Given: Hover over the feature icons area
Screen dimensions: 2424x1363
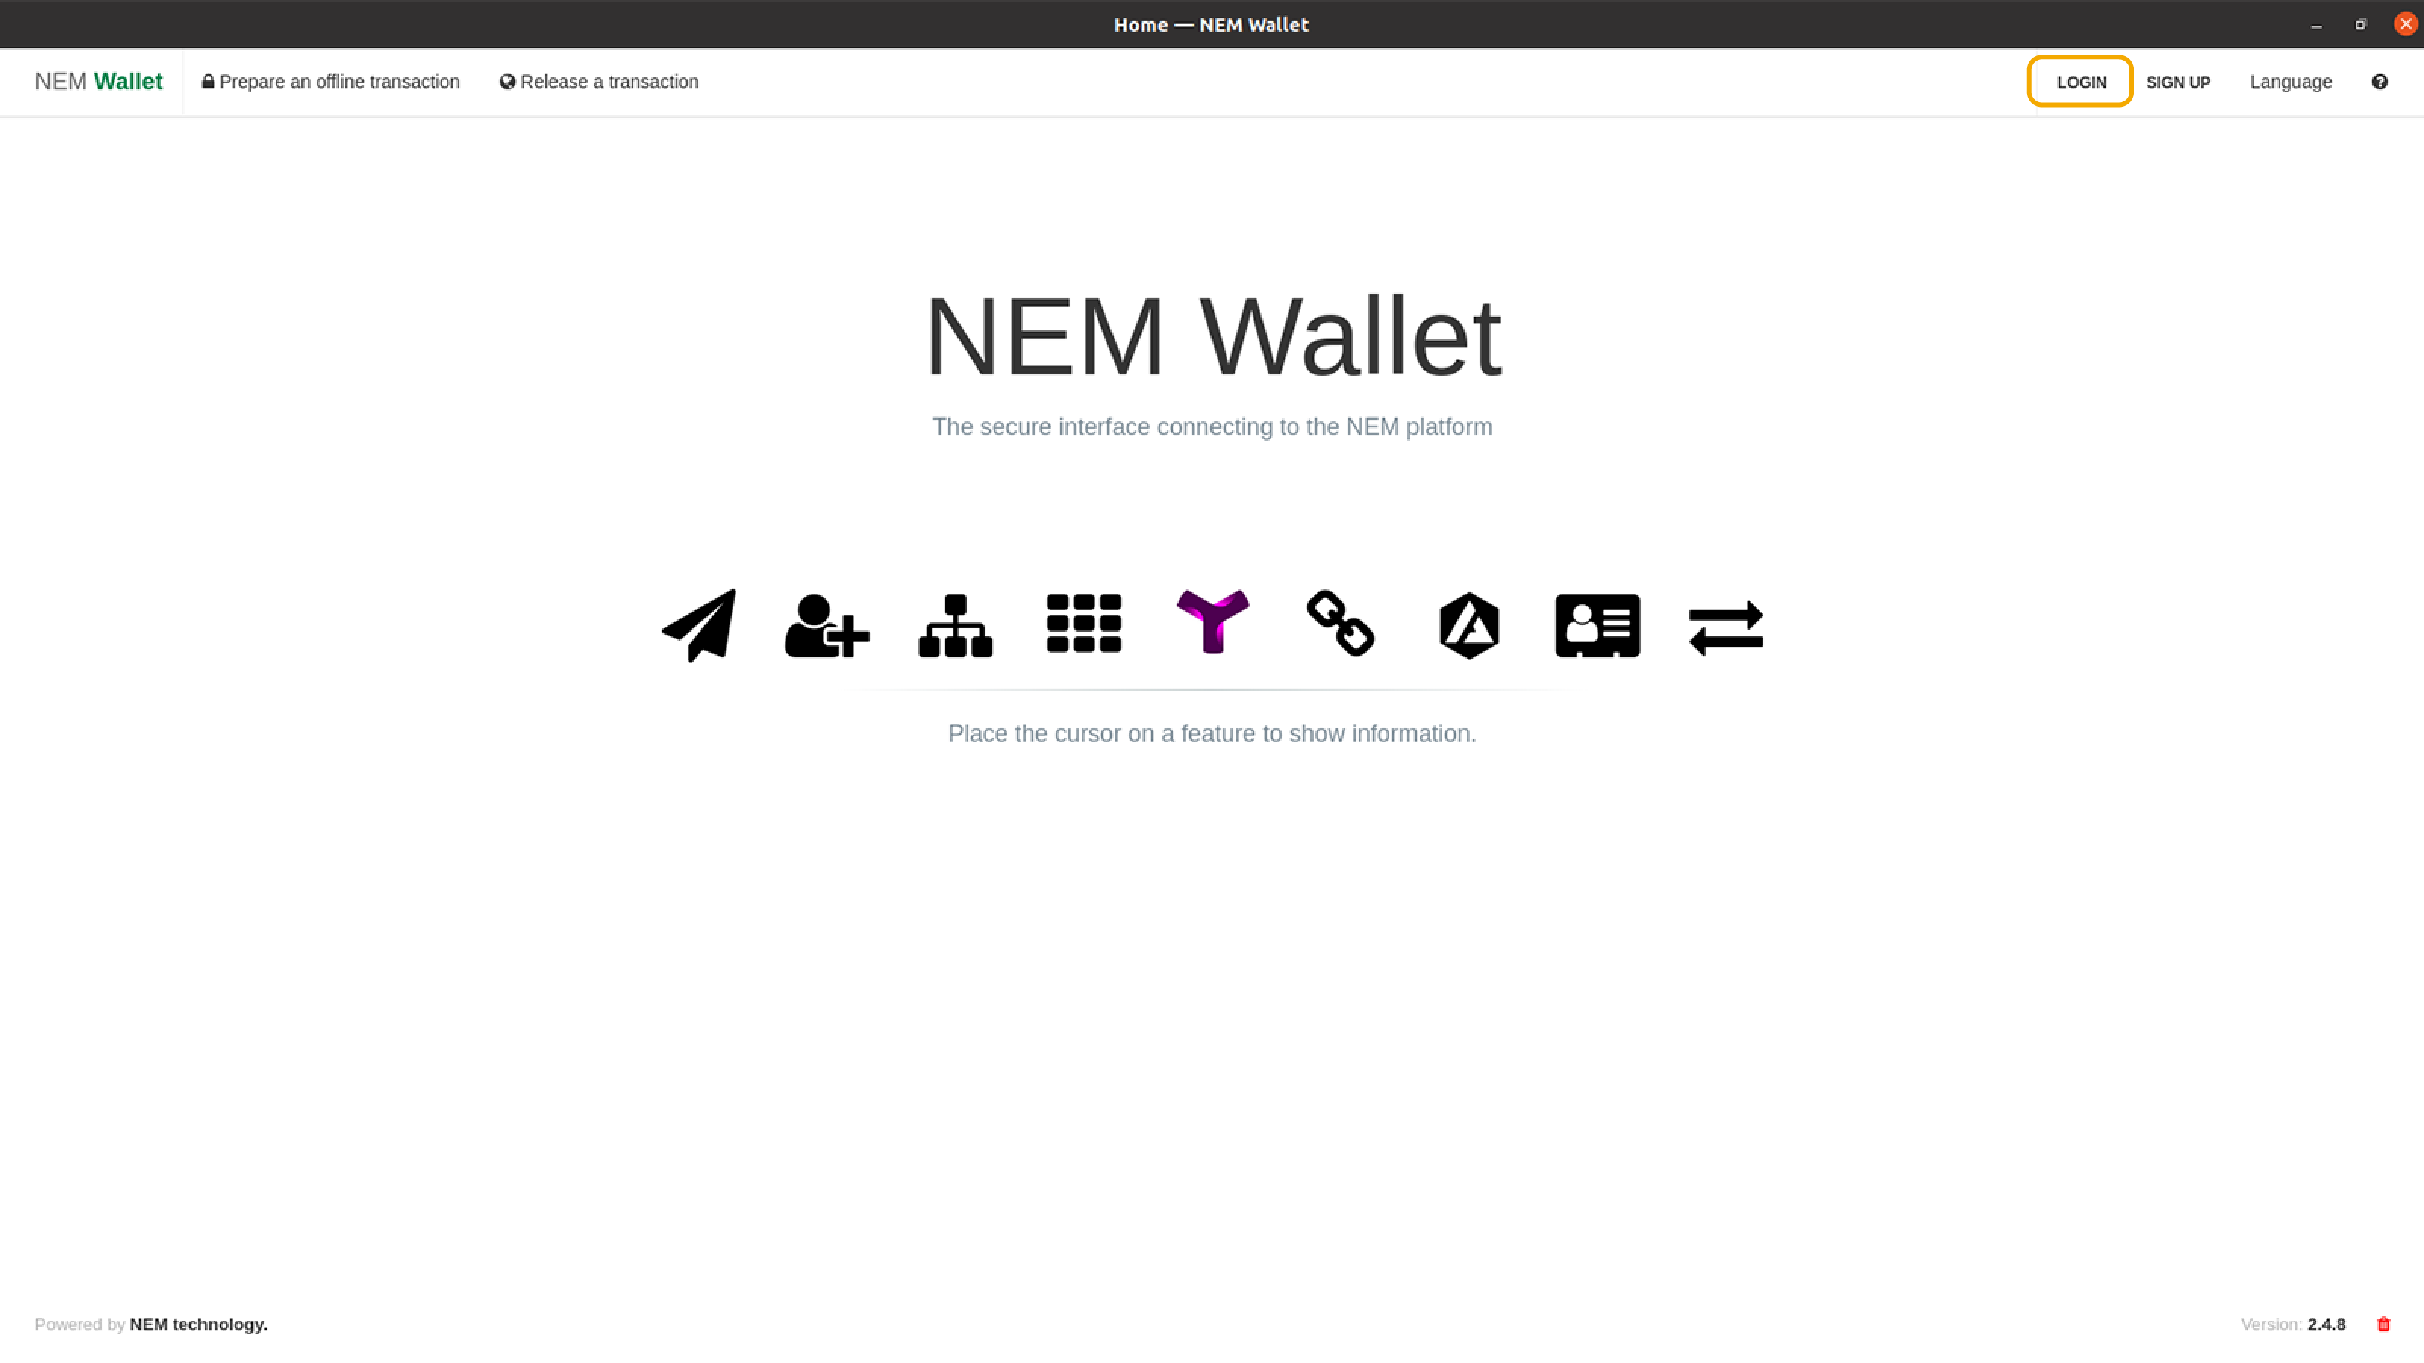Looking at the screenshot, I should (1212, 624).
